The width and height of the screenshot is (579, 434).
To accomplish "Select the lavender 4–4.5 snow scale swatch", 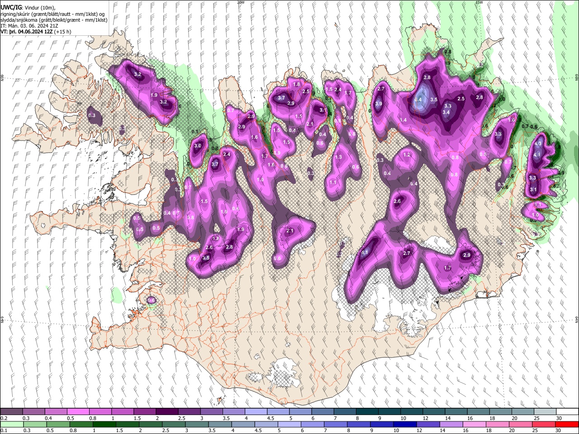I will (256, 411).
